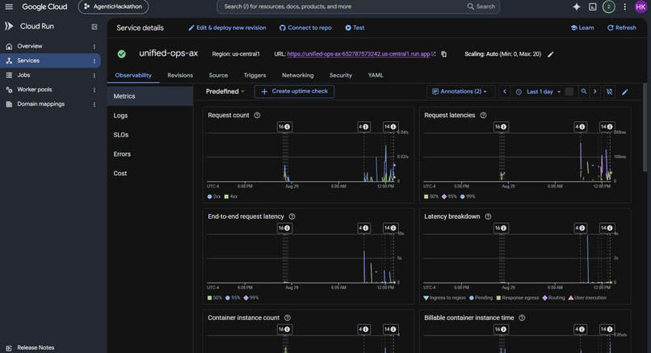Edit scaling settings pencil icon
The image size is (651, 353).
551,54
